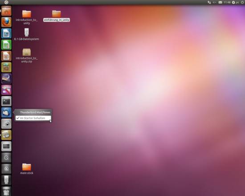Open the Trash at launcher bottom
This screenshot has height=196, width=245.
(x=6, y=191)
